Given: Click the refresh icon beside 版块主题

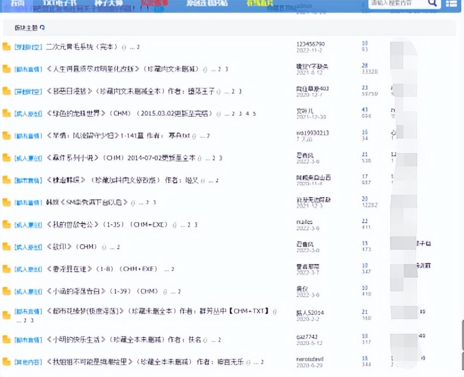Looking at the screenshot, I should pos(41,28).
